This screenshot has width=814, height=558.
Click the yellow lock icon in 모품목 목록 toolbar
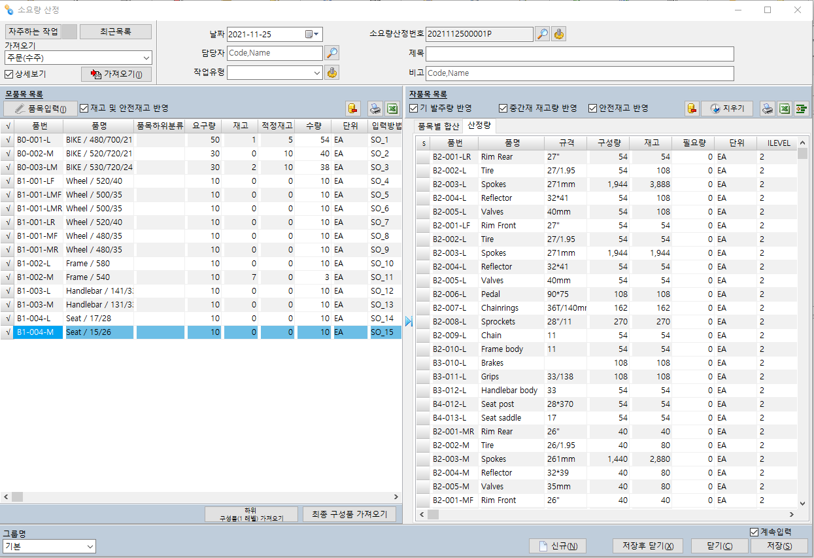[353, 109]
